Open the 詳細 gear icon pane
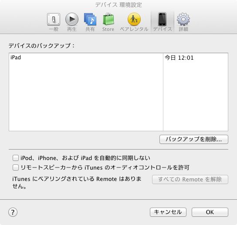This screenshot has width=237, height=225. pyautogui.click(x=183, y=22)
